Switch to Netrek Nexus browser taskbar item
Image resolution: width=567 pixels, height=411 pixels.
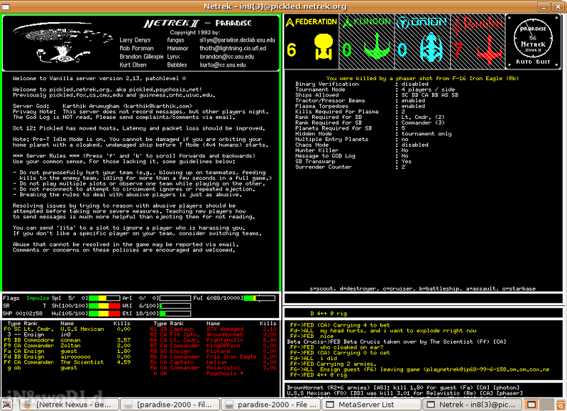point(69,405)
